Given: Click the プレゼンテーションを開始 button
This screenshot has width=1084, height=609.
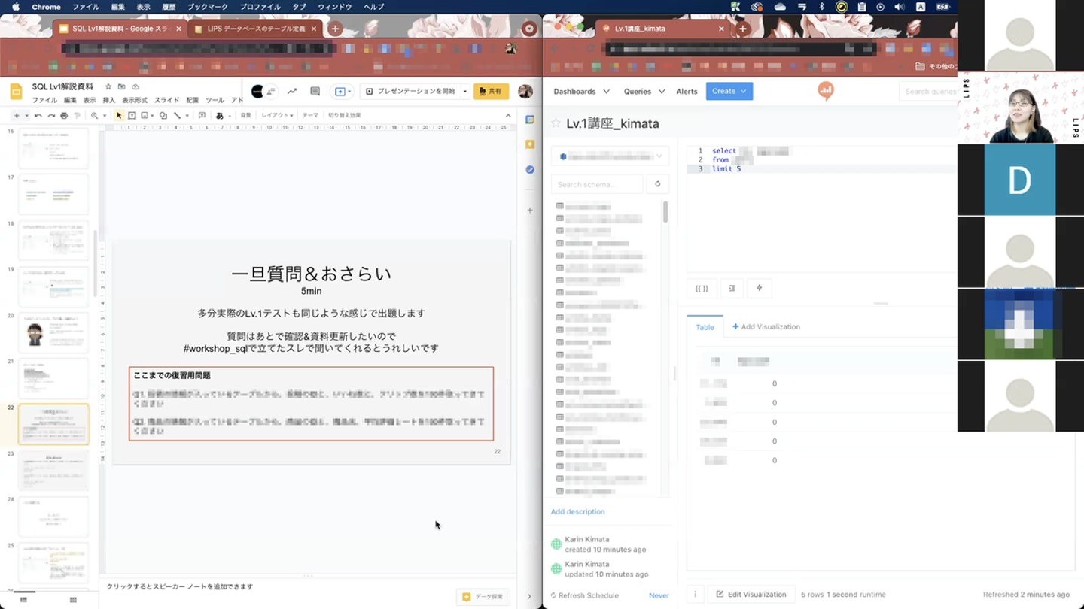Looking at the screenshot, I should [x=410, y=92].
